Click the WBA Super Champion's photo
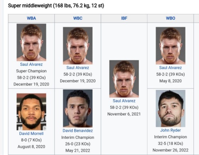This screenshot has height=155, width=199. [31, 43]
